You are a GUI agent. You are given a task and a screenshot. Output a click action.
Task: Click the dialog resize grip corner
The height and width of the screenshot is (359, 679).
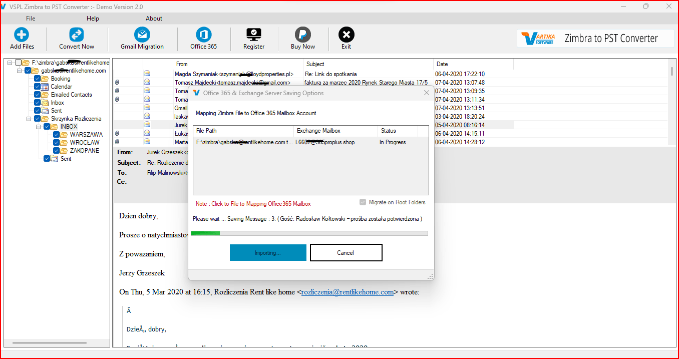click(430, 276)
